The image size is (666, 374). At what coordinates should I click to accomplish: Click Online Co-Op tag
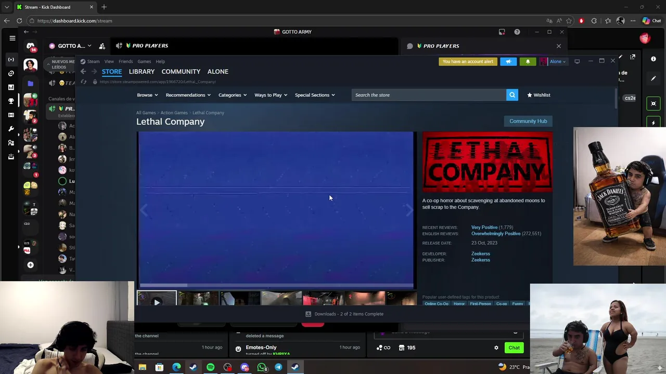(436, 304)
